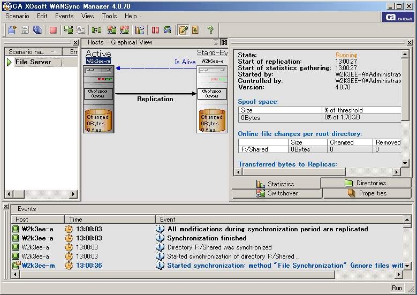Select the 'Synchronization finished' event row
The image size is (417, 295).
208,238
